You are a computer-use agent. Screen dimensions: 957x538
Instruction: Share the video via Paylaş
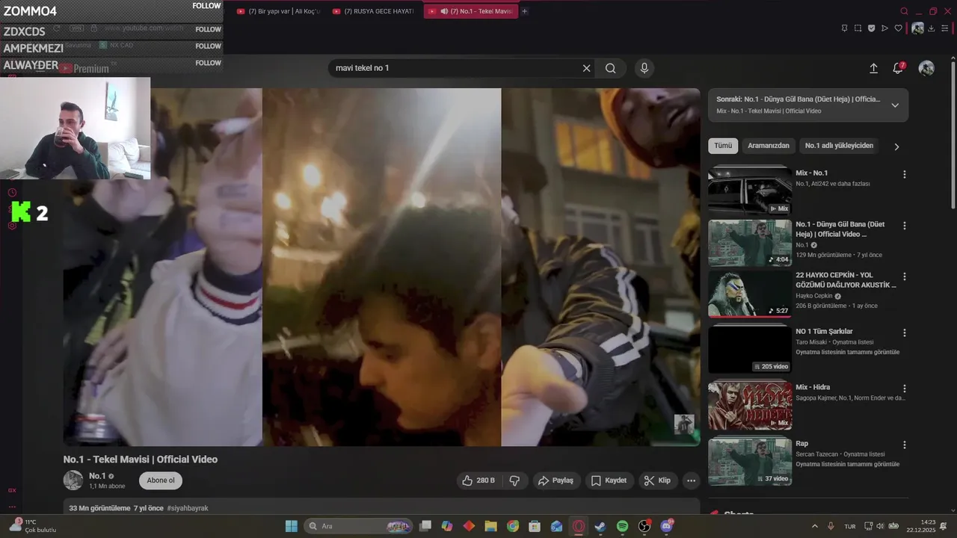(x=556, y=480)
